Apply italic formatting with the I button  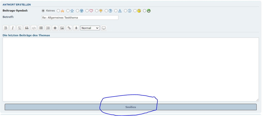13,28
